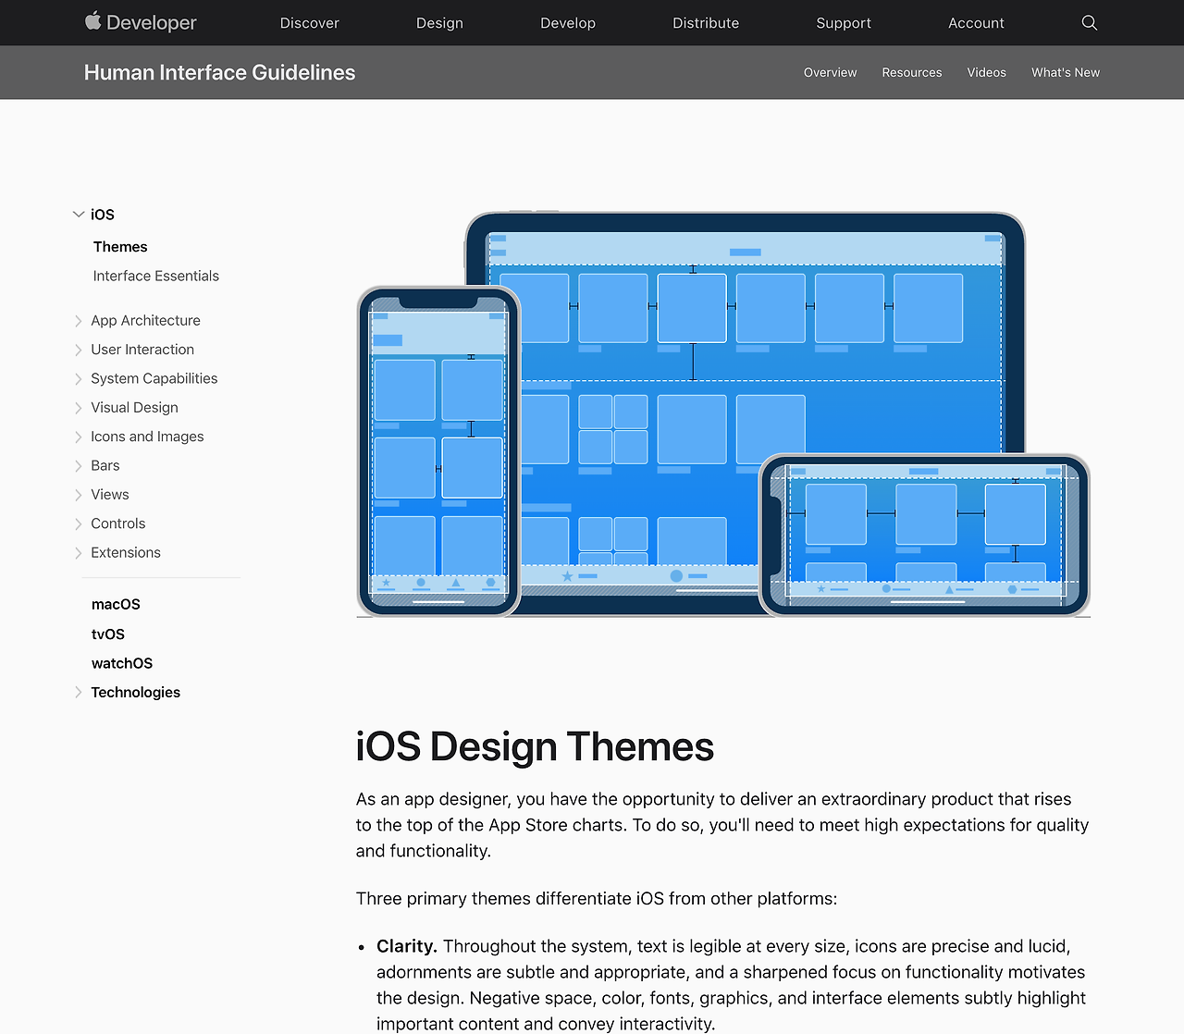1184x1034 pixels.
Task: Expand the Bars section arrow
Action: [x=78, y=466]
